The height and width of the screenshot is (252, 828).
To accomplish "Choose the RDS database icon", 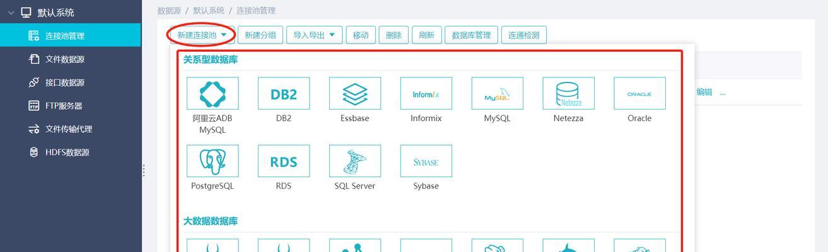I will pyautogui.click(x=284, y=161).
